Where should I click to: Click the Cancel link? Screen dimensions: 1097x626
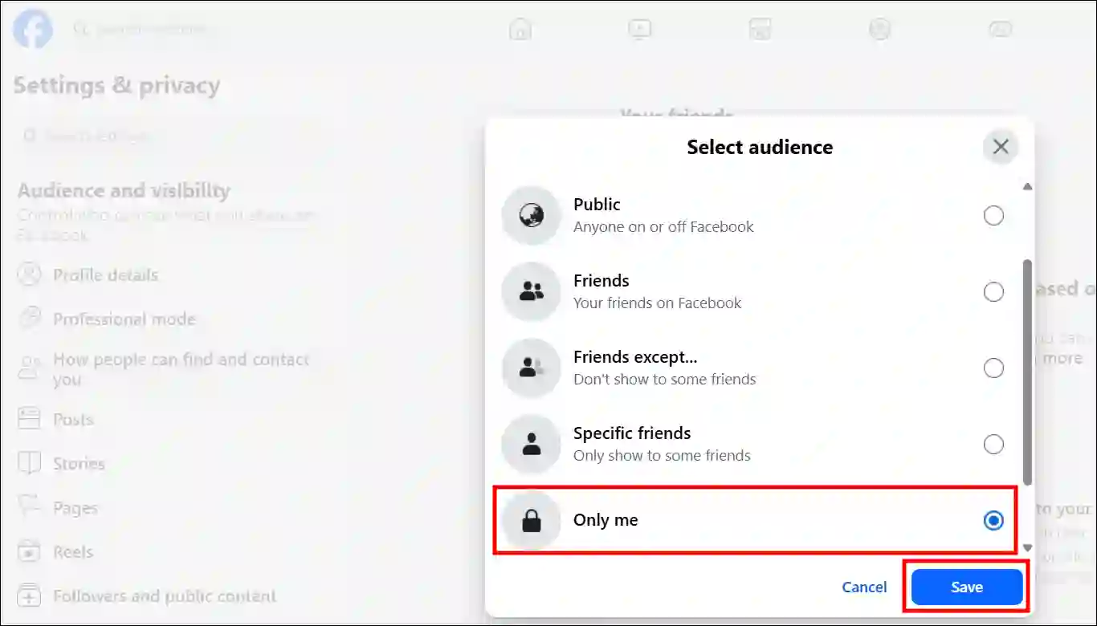pos(864,587)
